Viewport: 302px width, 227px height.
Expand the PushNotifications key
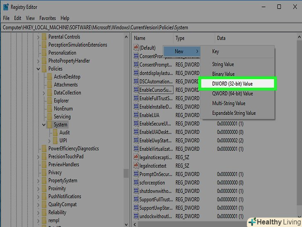point(38,197)
